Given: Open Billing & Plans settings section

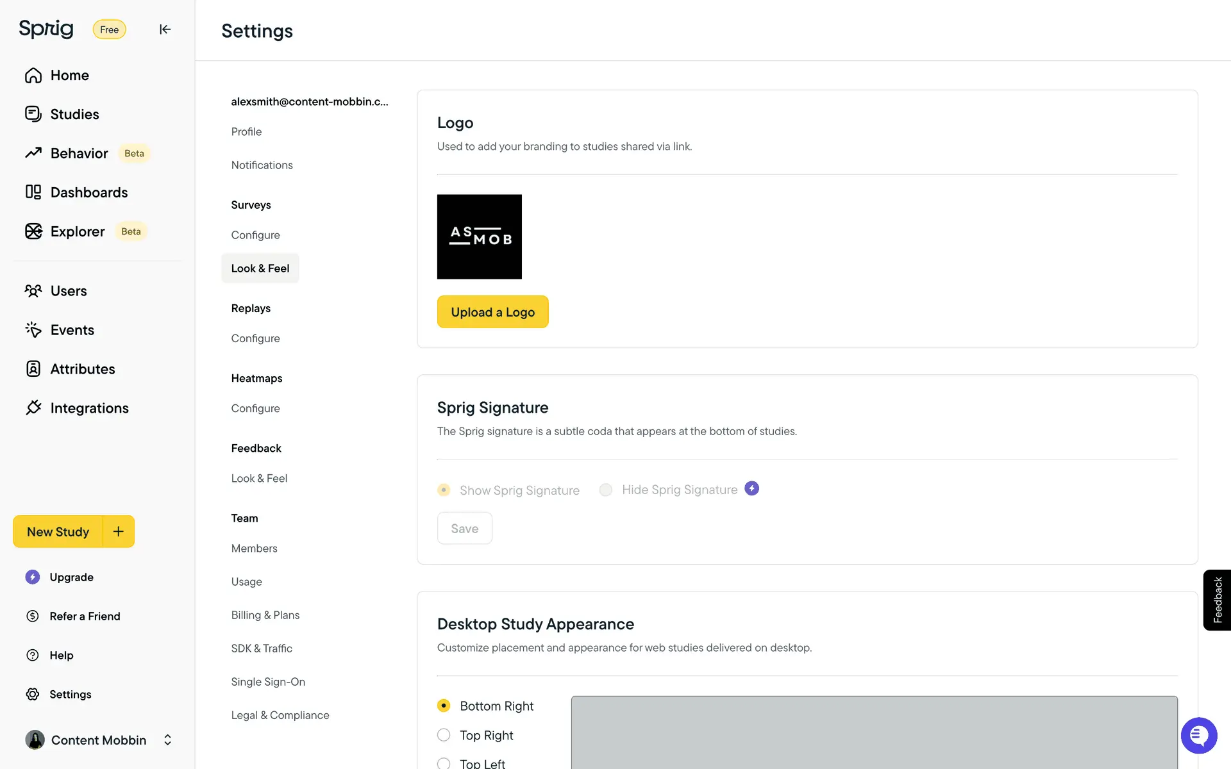Looking at the screenshot, I should [265, 615].
